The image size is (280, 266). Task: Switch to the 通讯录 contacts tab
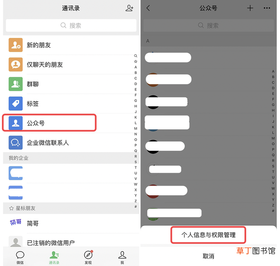[x=54, y=257]
